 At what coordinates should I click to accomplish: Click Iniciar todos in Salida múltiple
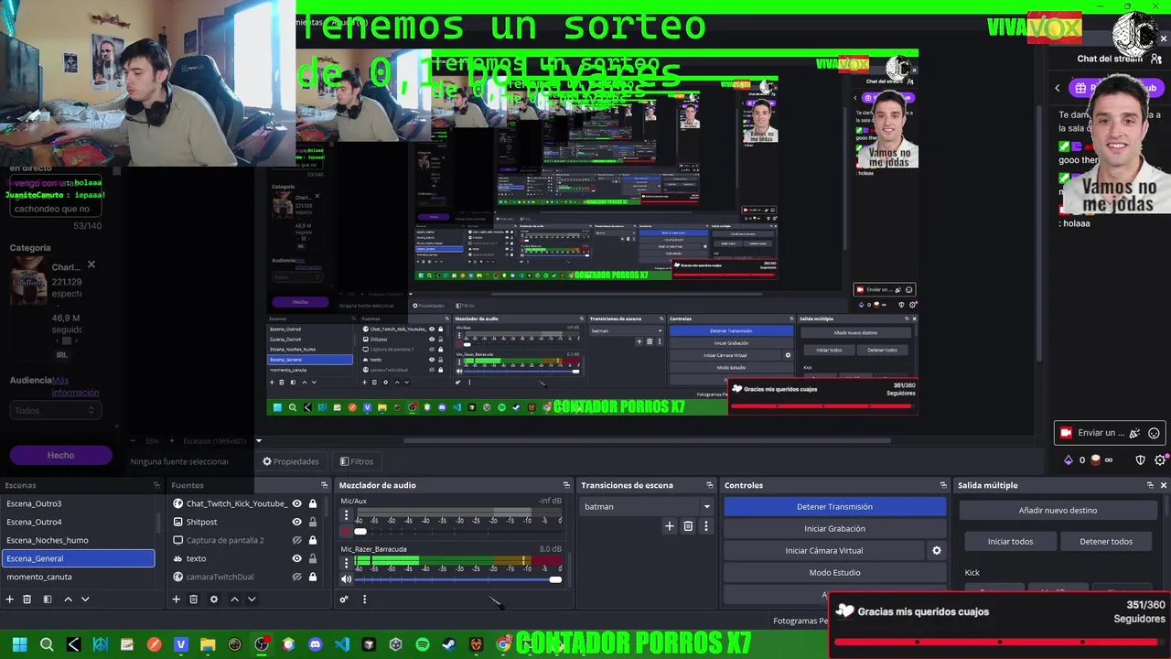click(1010, 541)
